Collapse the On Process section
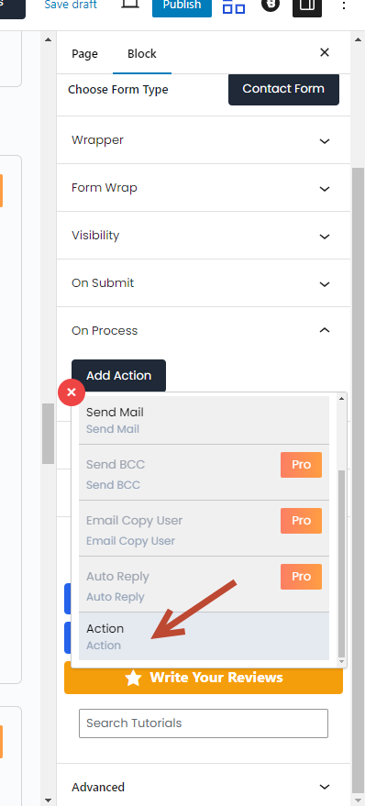 [x=204, y=330]
